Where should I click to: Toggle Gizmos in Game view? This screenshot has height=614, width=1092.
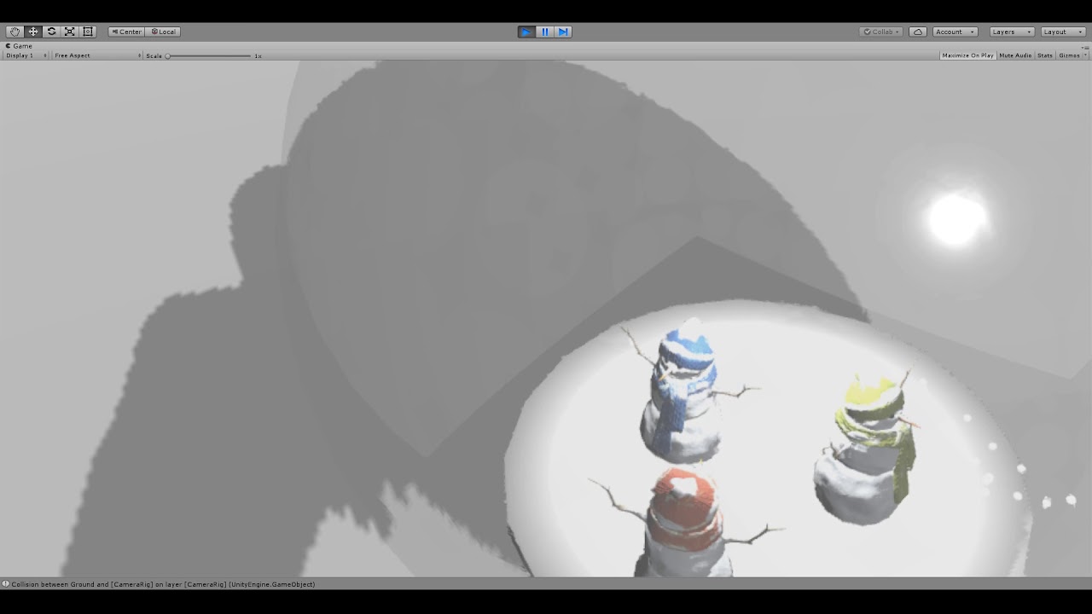pyautogui.click(x=1069, y=55)
